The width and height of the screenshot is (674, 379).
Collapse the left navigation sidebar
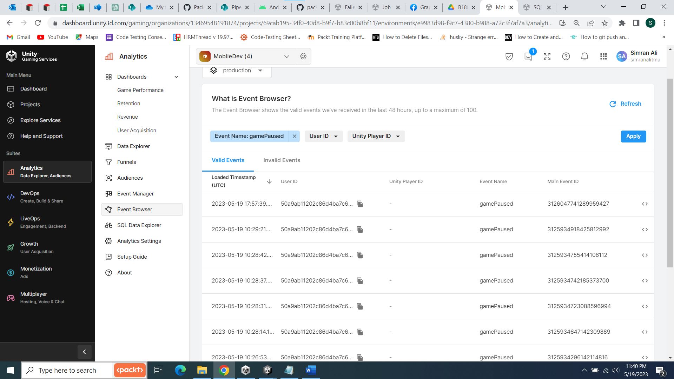click(x=84, y=352)
